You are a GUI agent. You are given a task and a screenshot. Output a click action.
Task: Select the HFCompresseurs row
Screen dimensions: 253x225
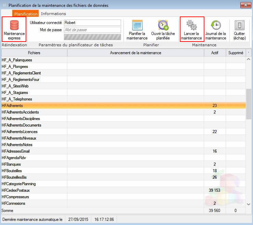tap(123, 197)
